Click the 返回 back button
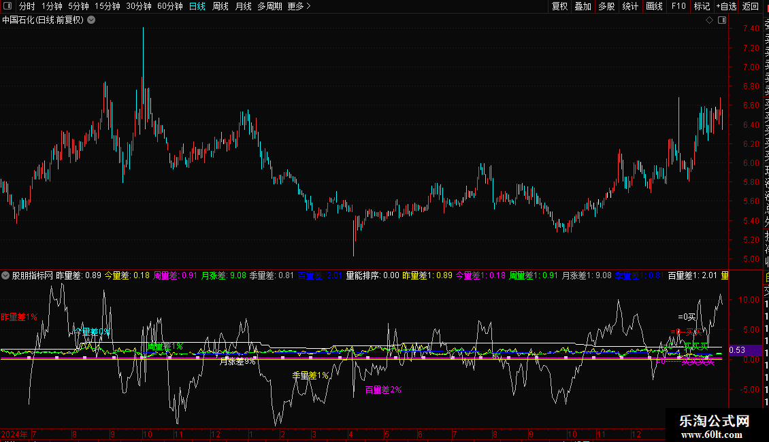This screenshot has width=769, height=442. click(751, 6)
